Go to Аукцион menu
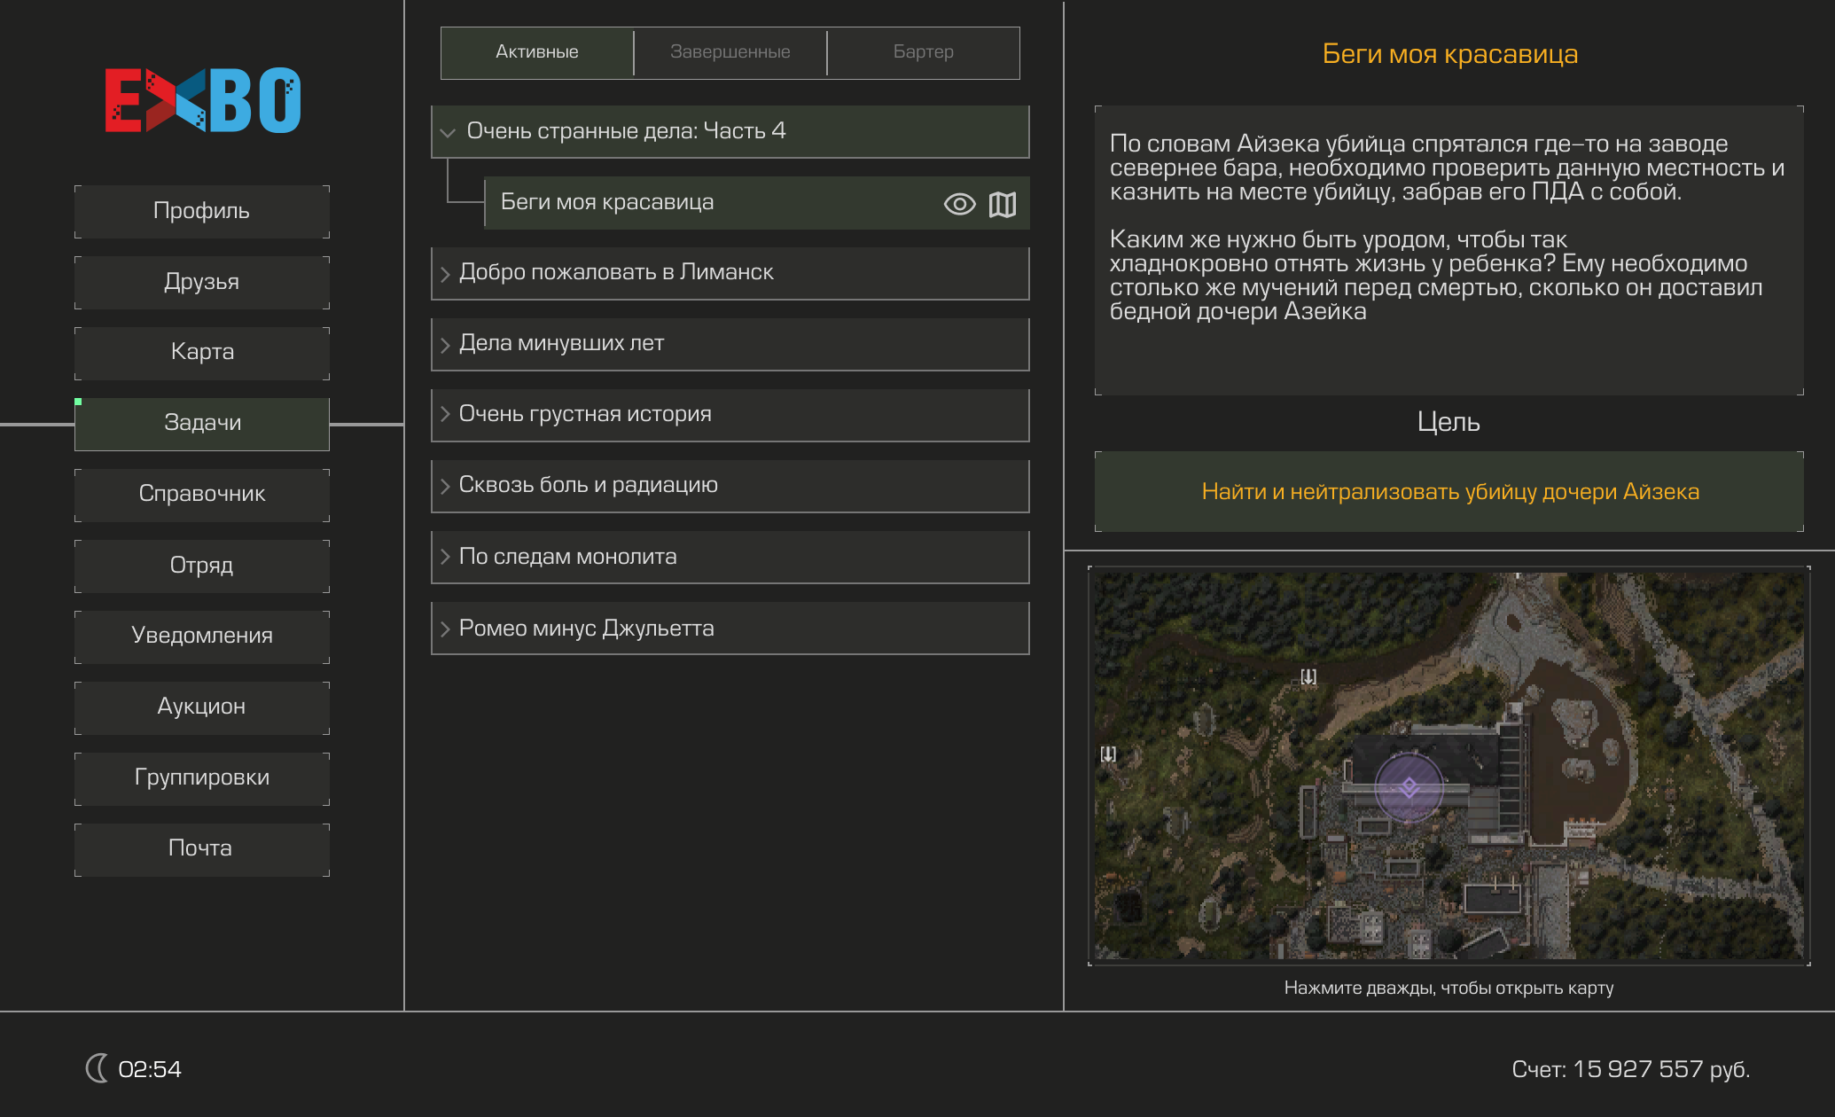The image size is (1835, 1117). (x=202, y=707)
